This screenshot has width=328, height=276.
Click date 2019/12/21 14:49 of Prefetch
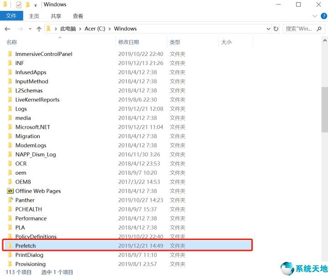141,246
